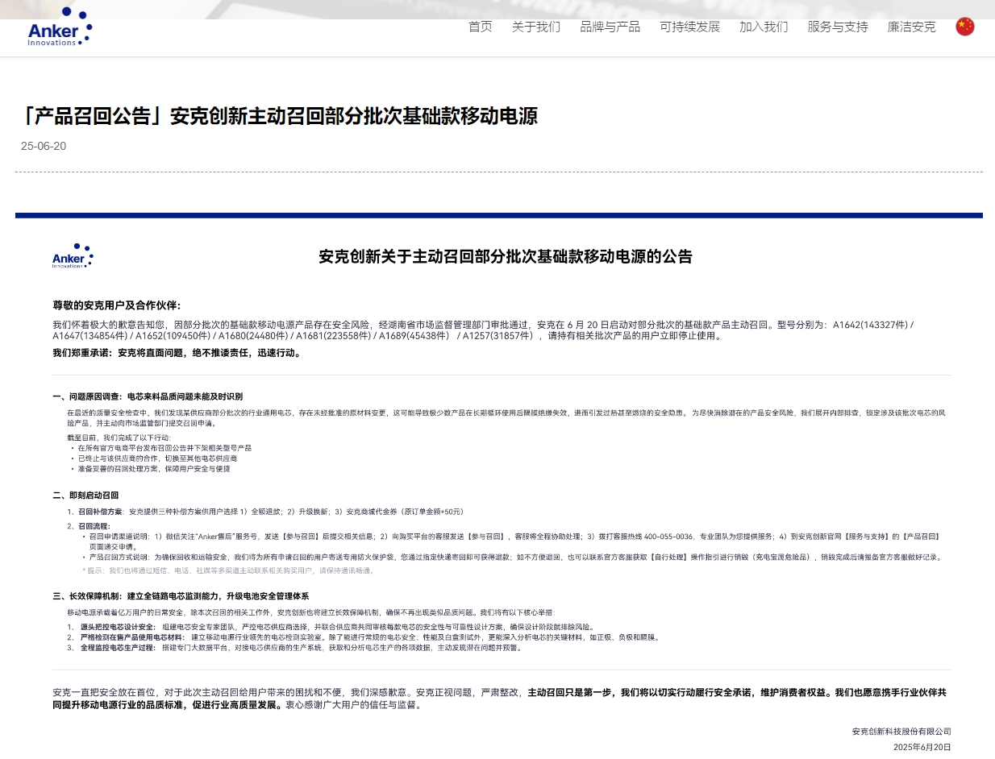Screen dimensions: 995x759
Task: Open the 品牌与产品 menu
Action: [x=610, y=27]
